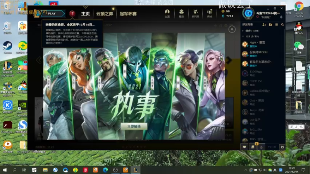Open File Explorer from the taskbar

pos(45,170)
